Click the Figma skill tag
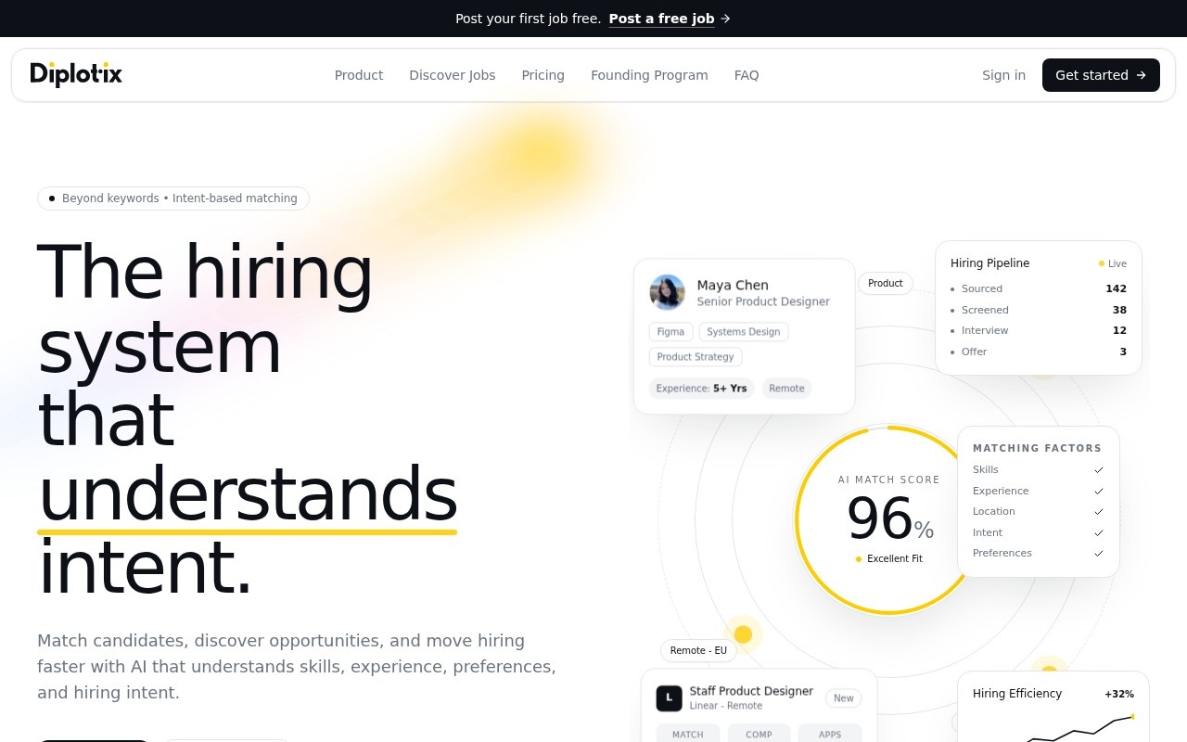Screen dimensions: 1187x742 670,332
